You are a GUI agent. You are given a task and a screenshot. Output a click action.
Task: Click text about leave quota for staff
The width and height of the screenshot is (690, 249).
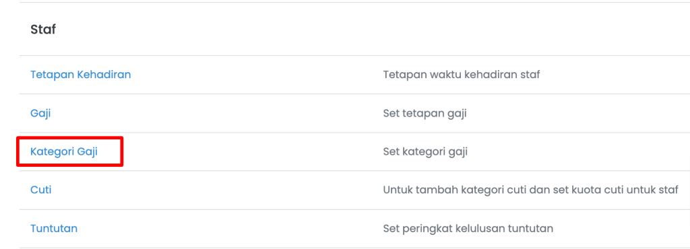pos(531,190)
